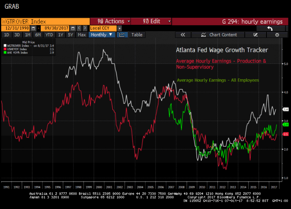
Task: Shift the date range forward arrow
Action: 85,28
